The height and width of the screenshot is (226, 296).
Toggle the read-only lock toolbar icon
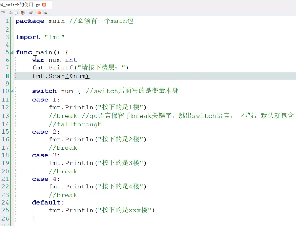click(x=31, y=13)
